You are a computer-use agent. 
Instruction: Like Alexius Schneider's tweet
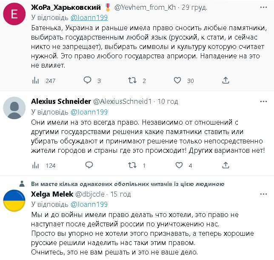[179, 165]
